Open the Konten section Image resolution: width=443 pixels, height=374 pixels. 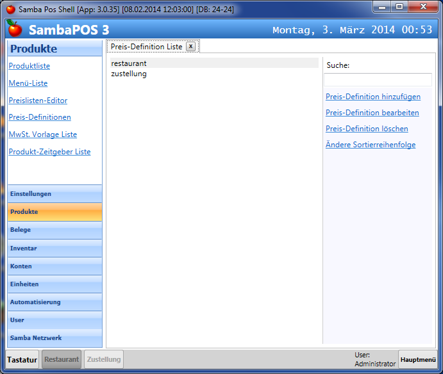54,266
